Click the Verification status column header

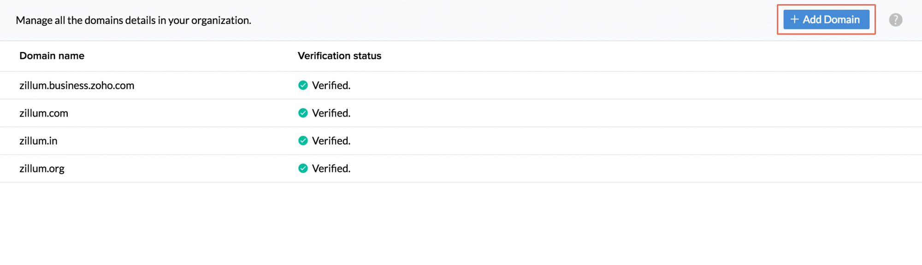pyautogui.click(x=339, y=56)
